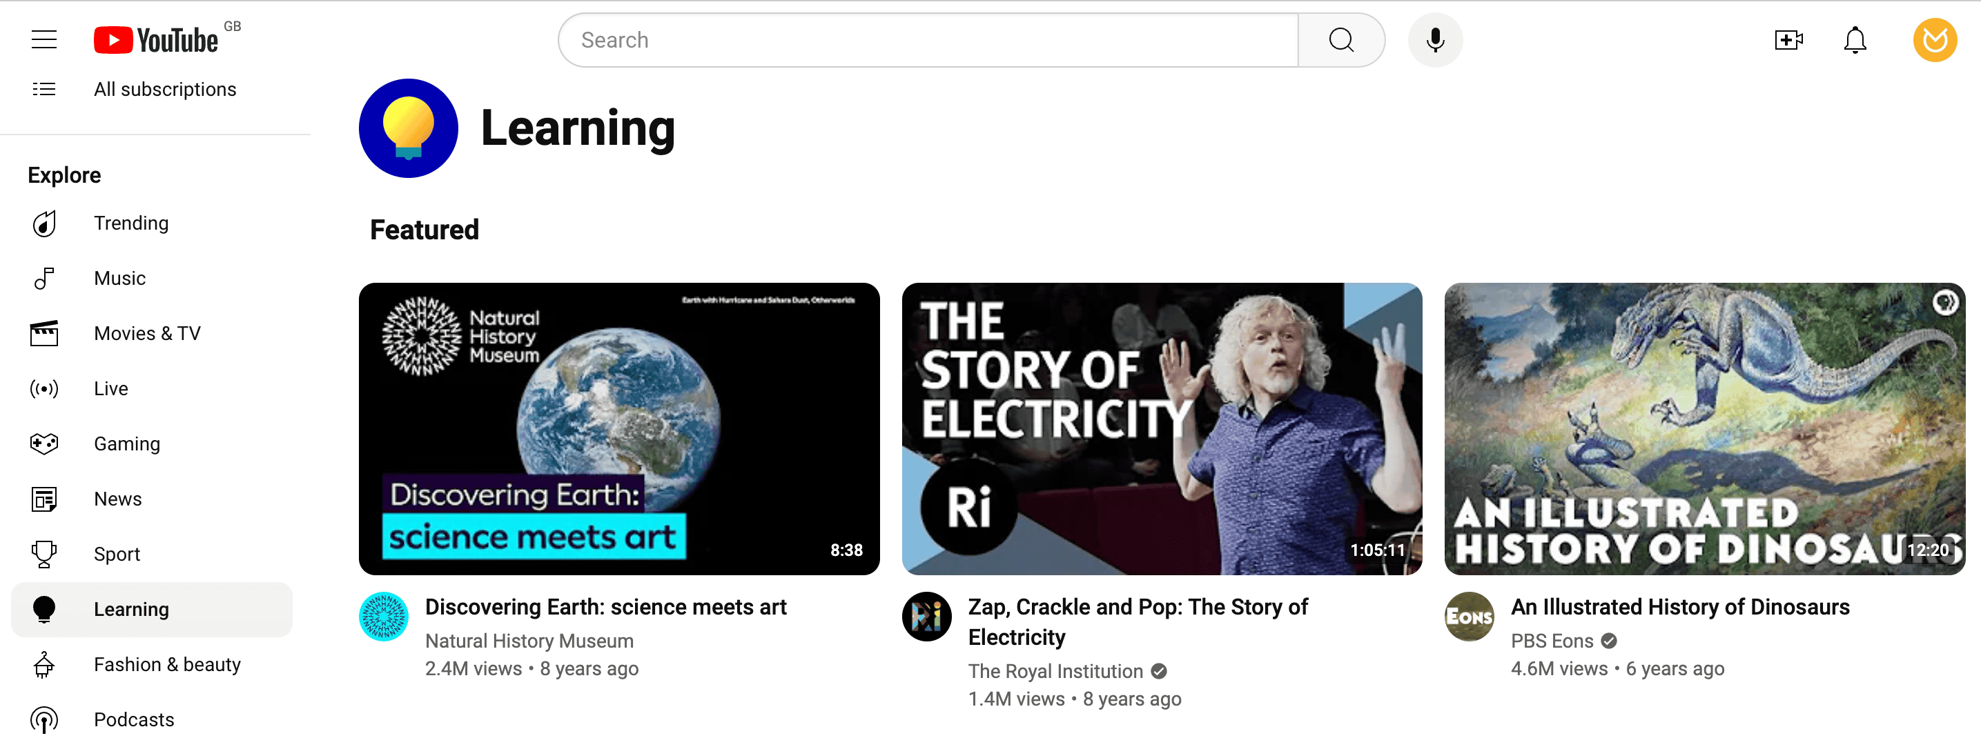Open The Royal Institution channel name link
The height and width of the screenshot is (738, 1981).
point(1055,671)
